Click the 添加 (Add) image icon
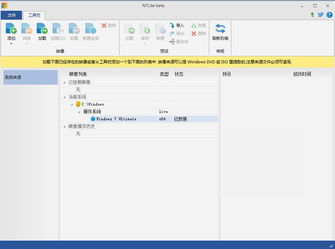 point(11,28)
